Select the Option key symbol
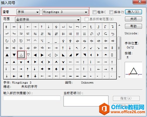147x117 pixels. (42, 41)
